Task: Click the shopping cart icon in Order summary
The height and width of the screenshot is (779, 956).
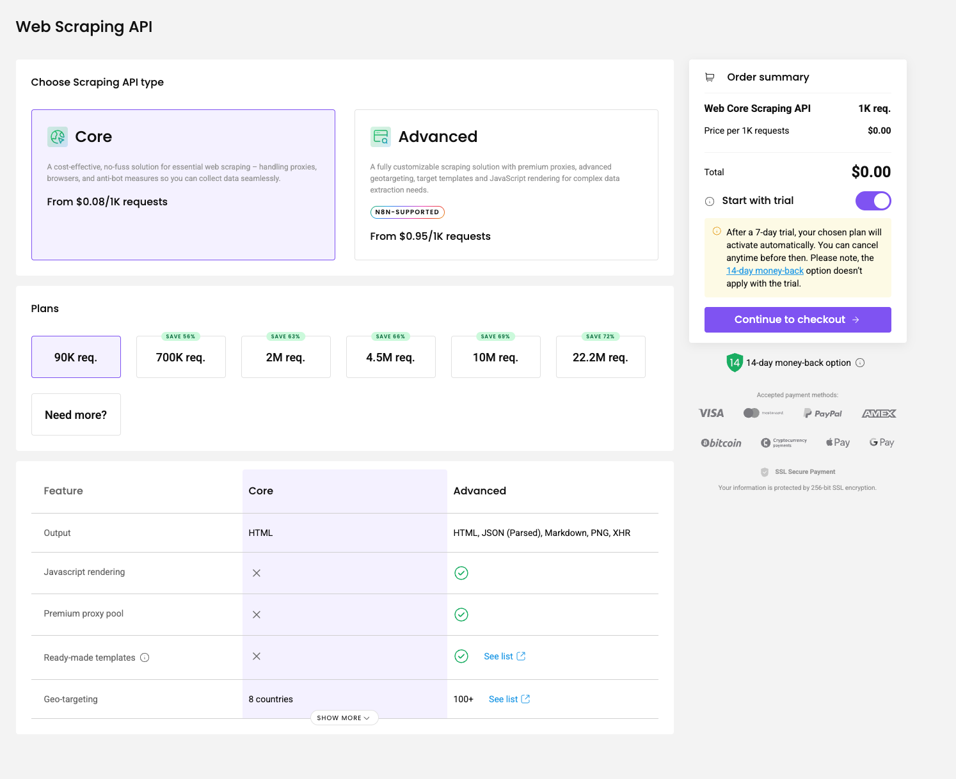Action: pyautogui.click(x=710, y=77)
